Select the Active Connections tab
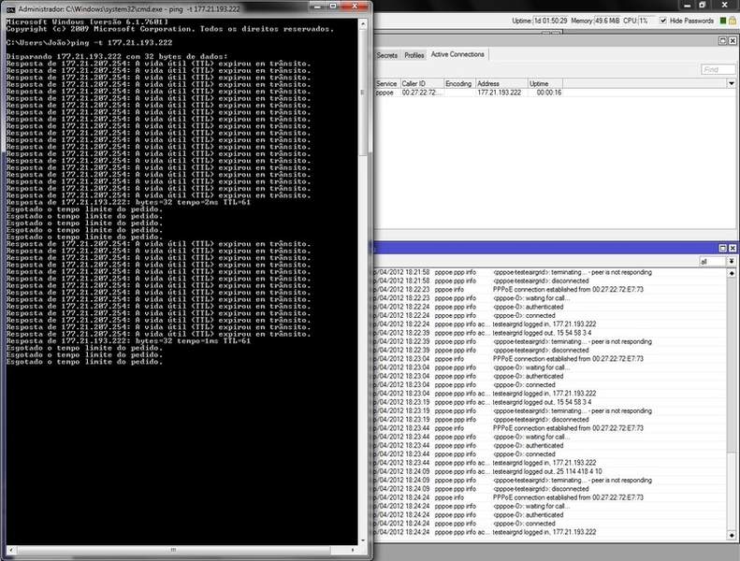 (x=457, y=54)
